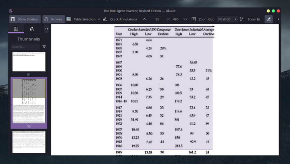Click the thumbnail filter funnel icon

[44, 47]
